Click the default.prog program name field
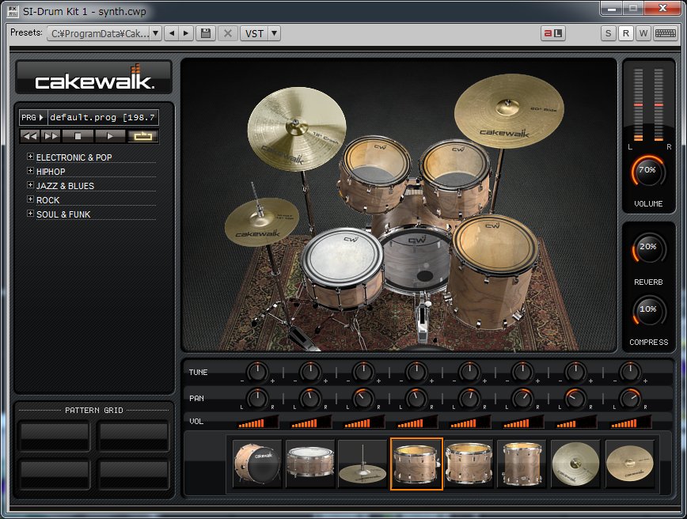 pos(103,117)
